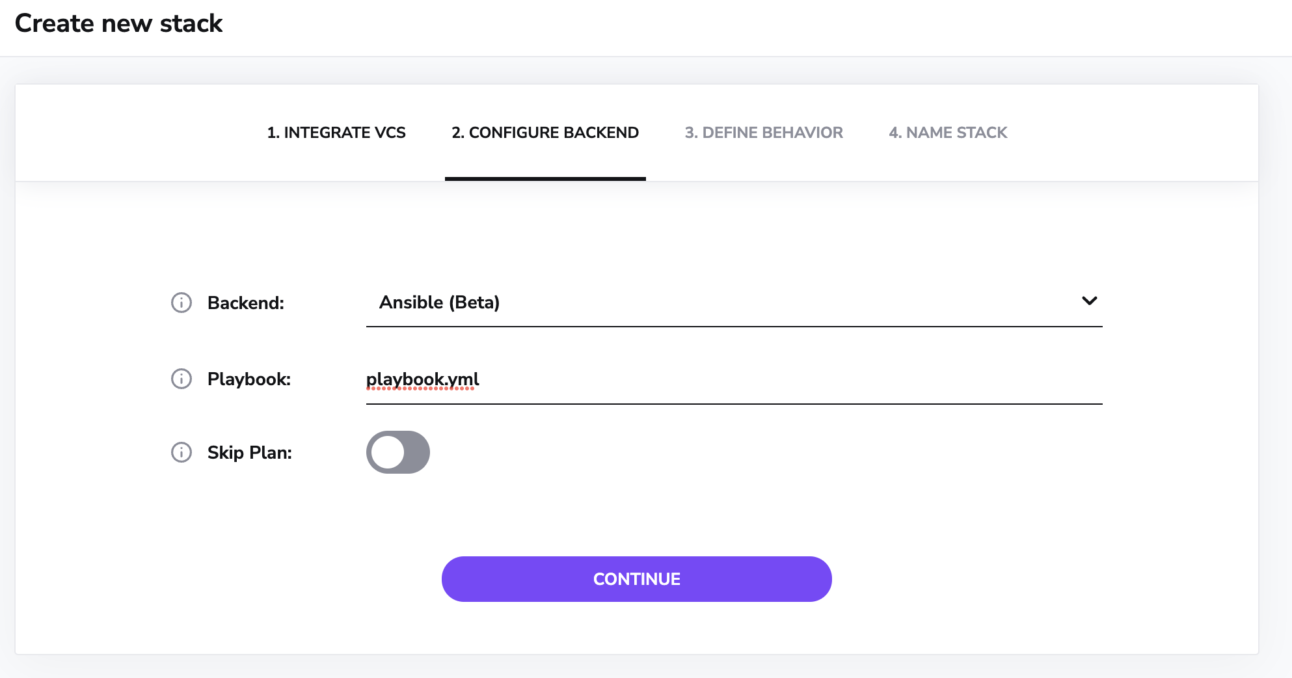Turn off the Skip Plan option
1292x678 pixels.
(397, 452)
